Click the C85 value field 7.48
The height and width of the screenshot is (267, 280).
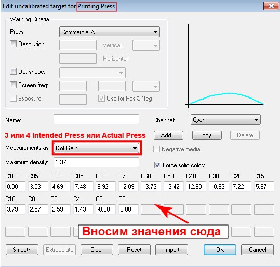click(83, 187)
